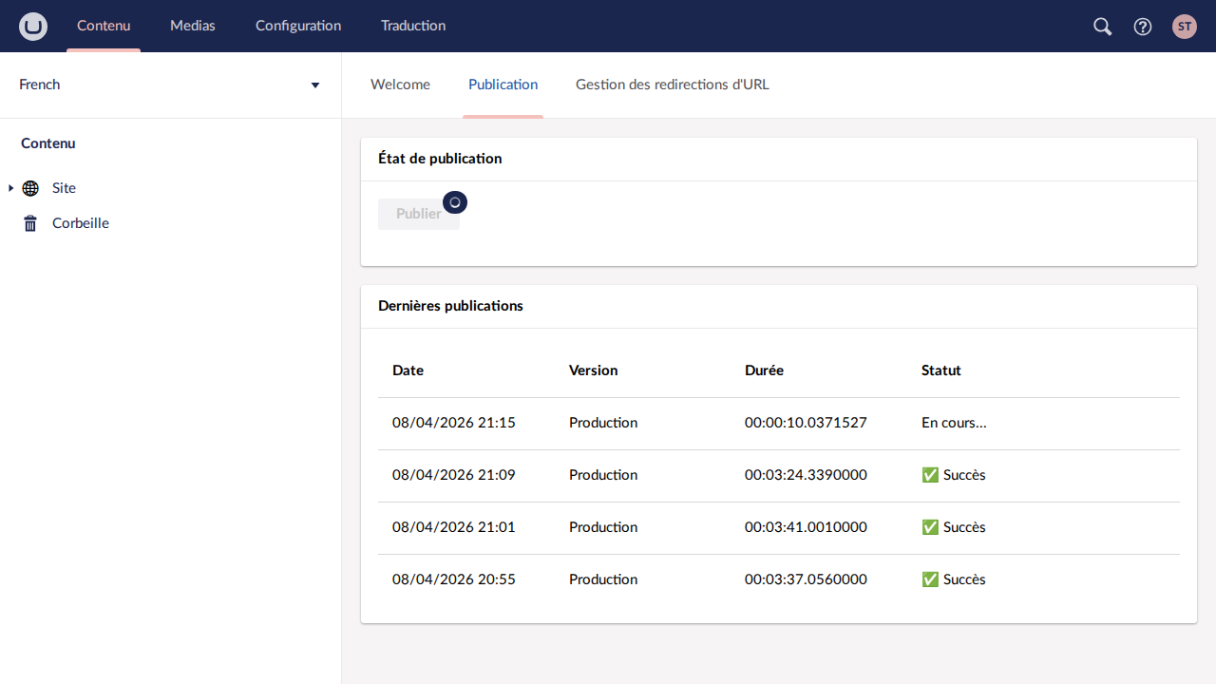Go to the Traduction section
Image resolution: width=1216 pixels, height=684 pixels.
[x=413, y=26]
